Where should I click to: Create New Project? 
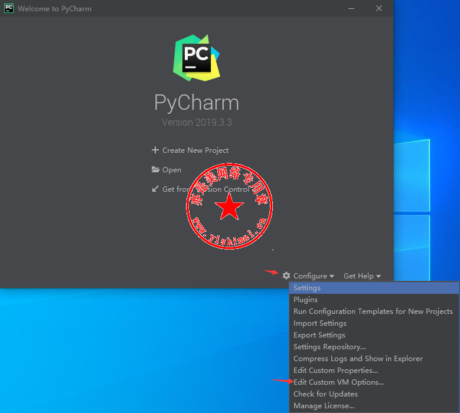pyautogui.click(x=195, y=150)
